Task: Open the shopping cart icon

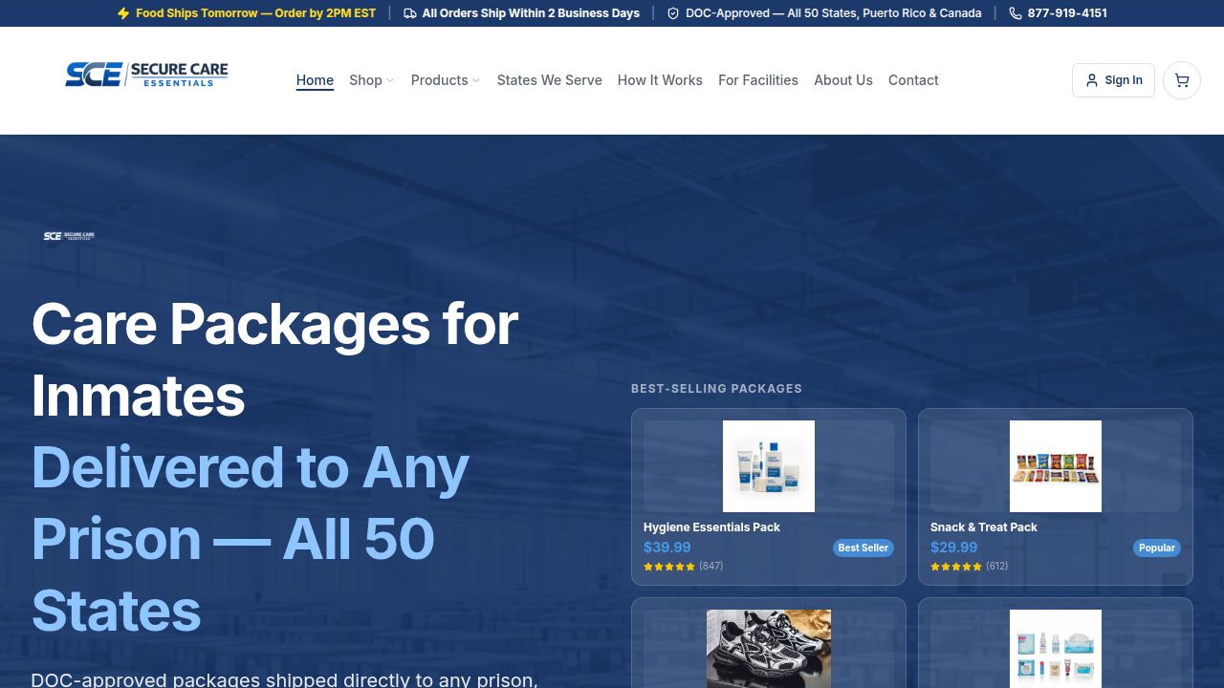Action: click(x=1182, y=80)
